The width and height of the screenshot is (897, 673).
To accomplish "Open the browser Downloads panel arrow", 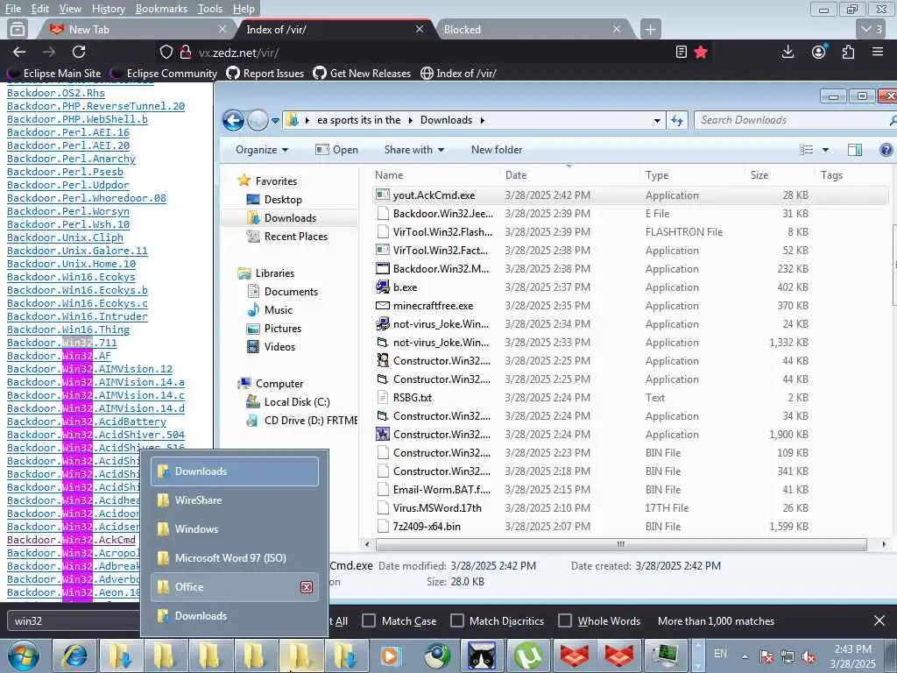I will (788, 52).
